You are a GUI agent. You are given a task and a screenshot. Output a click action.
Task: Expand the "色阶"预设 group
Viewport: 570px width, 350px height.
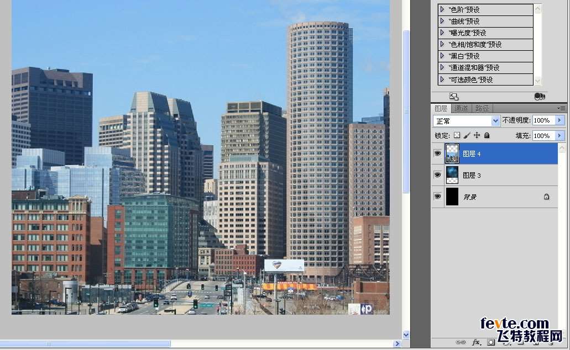pos(442,9)
